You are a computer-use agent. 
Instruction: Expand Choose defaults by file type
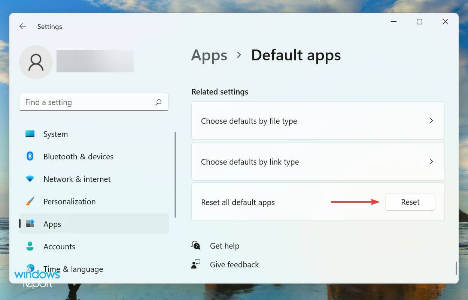click(318, 120)
